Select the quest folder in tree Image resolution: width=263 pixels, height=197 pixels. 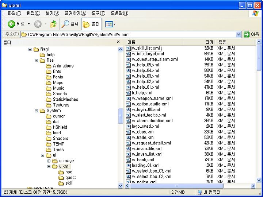click(70, 178)
